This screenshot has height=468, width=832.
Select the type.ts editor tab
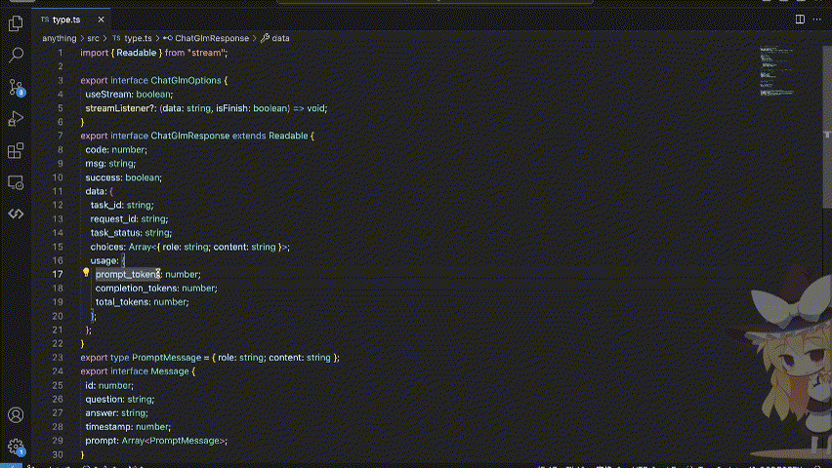point(66,19)
